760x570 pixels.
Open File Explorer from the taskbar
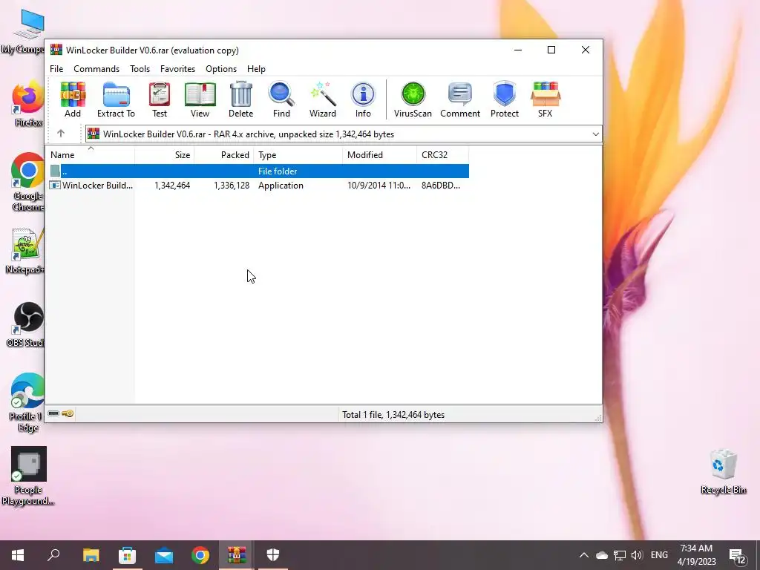91,555
